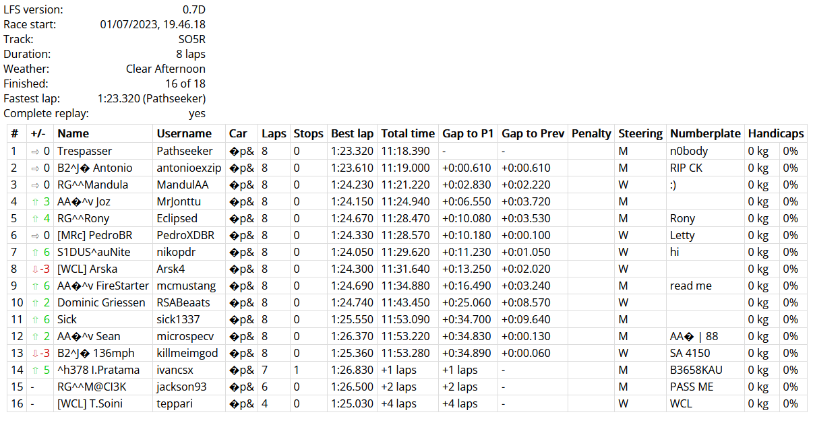Click the green up arrow in I.Pratama's row
Viewport: 813px width, 427px height.
[x=35, y=370]
